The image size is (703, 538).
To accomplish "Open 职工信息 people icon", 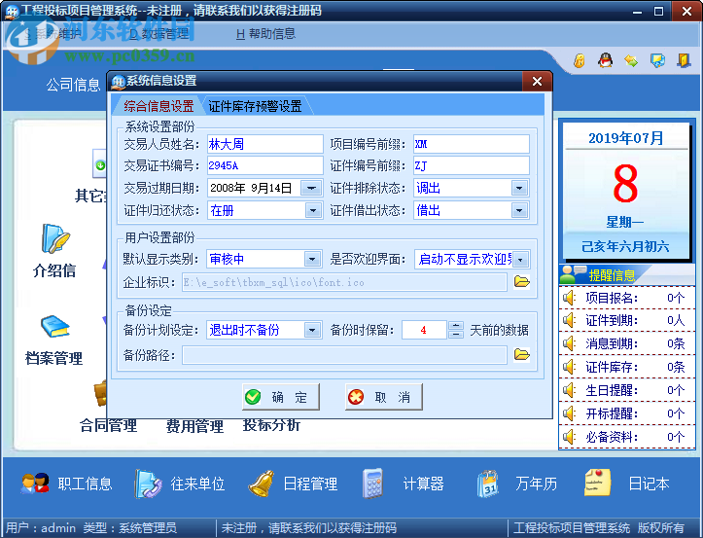I will 35,484.
